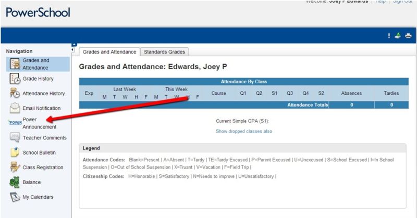Image resolution: width=417 pixels, height=218 pixels.
Task: Click the Attendance History icon
Action: (x=15, y=93)
